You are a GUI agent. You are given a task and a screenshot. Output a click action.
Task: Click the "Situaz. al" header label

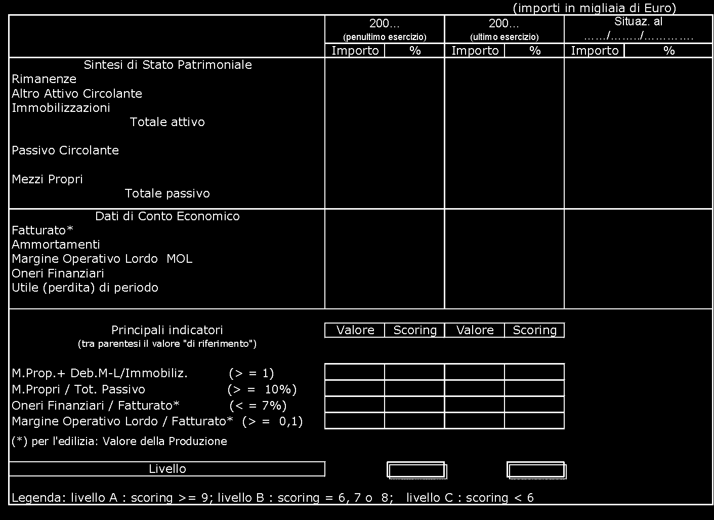pos(638,22)
